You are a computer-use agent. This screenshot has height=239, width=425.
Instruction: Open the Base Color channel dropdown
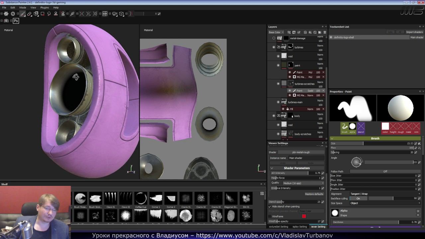[x=276, y=32]
